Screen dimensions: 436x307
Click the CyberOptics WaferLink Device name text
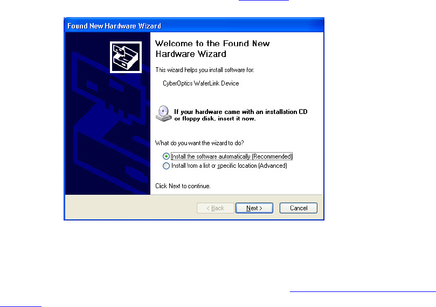(201, 83)
